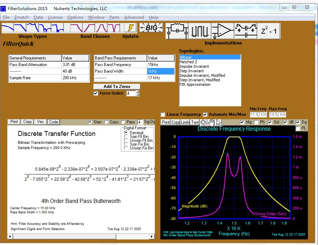Open the Zmatch menu
This screenshot has width=318, height=245.
(x=22, y=17)
